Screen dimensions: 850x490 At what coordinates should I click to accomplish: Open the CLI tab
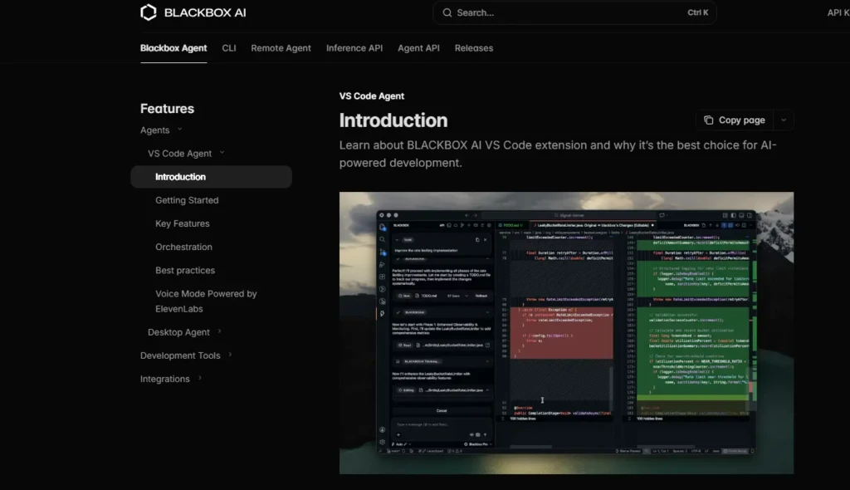click(229, 47)
